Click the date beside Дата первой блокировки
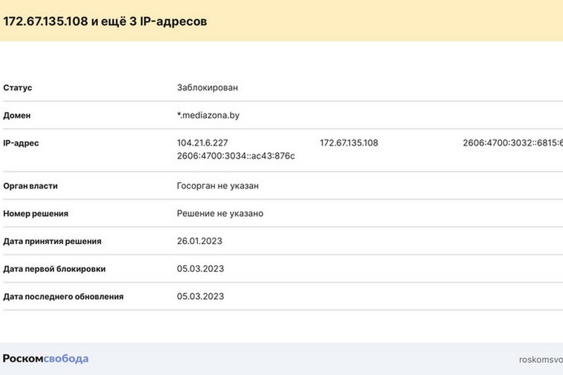The width and height of the screenshot is (563, 375). point(200,269)
